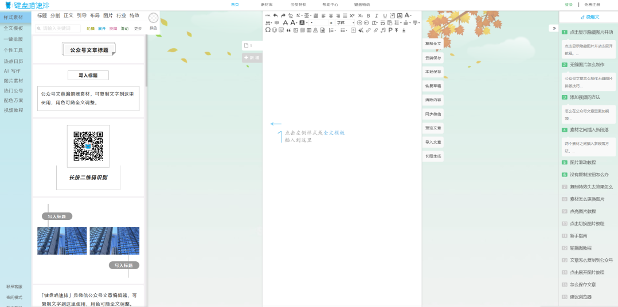This screenshot has height=307, width=618.
Task: Switch to the 标题 category tab
Action: coord(42,15)
